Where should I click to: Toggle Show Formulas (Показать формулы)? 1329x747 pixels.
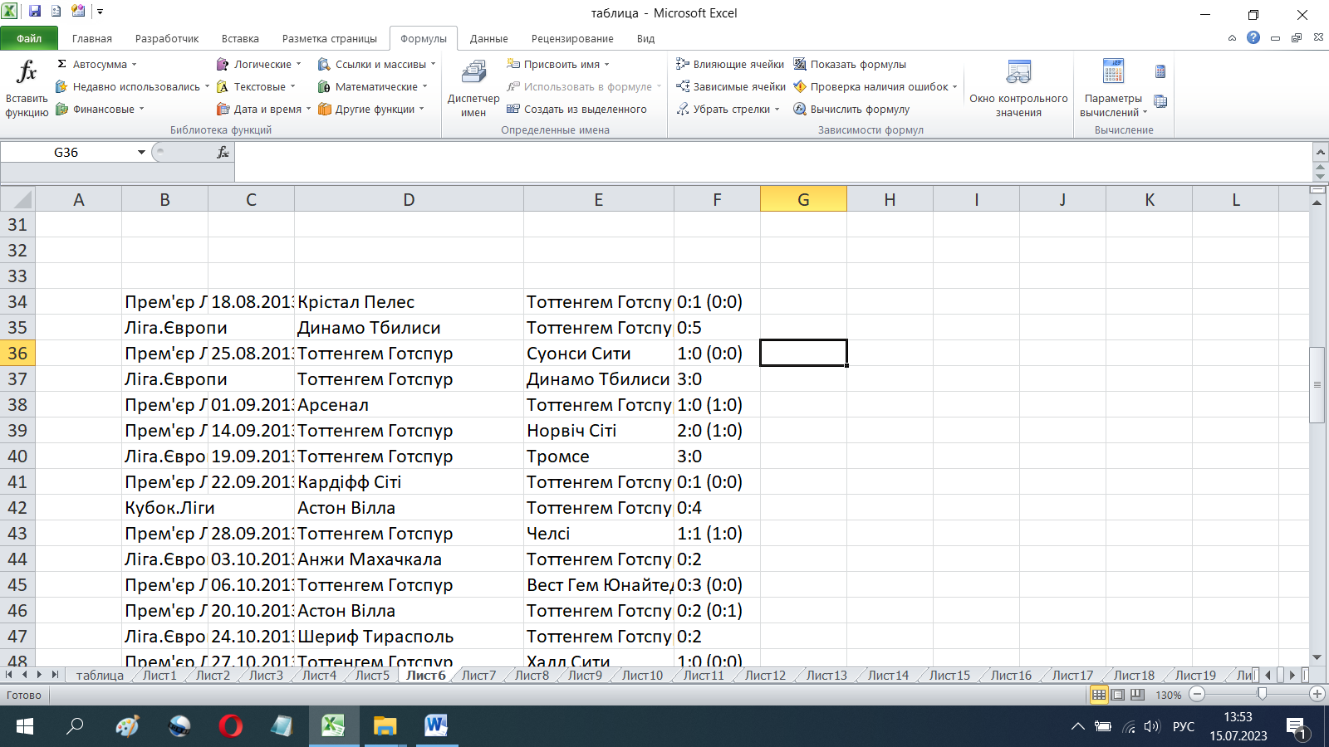pos(850,65)
